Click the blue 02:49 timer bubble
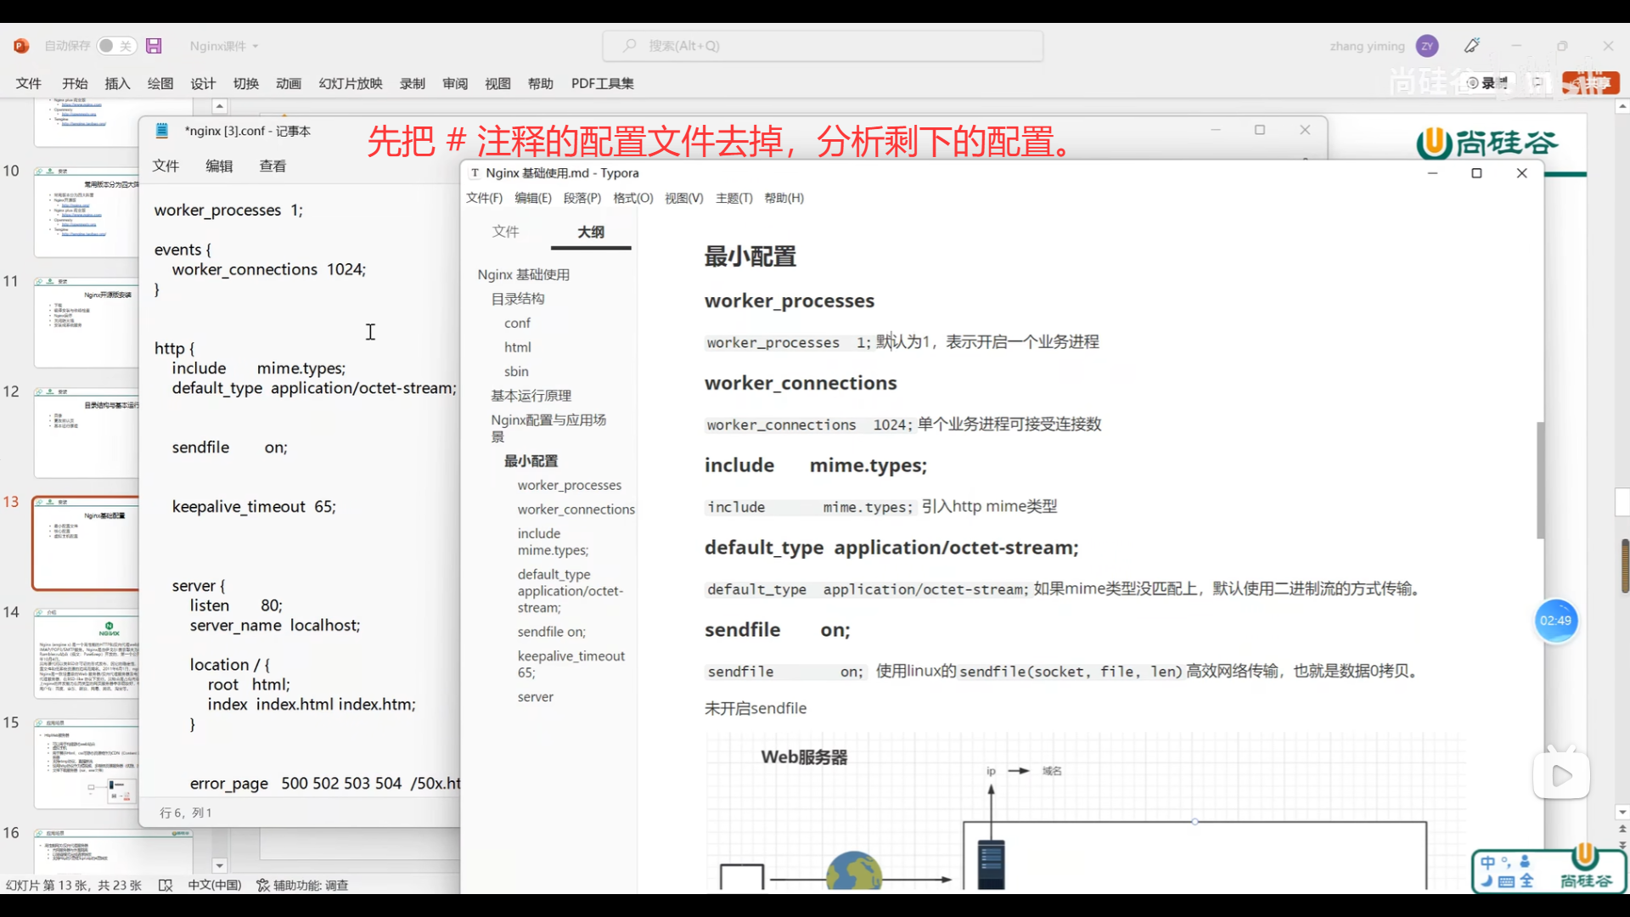This screenshot has width=1630, height=917. (1555, 621)
